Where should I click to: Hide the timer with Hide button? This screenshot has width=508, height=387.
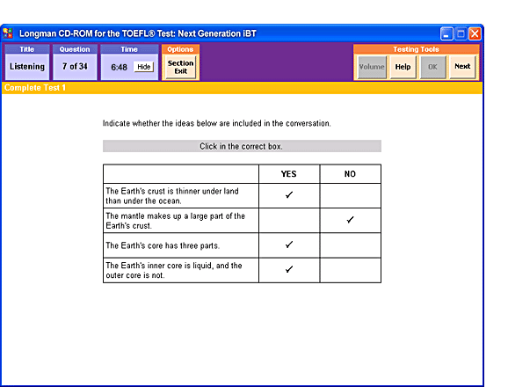coord(143,67)
